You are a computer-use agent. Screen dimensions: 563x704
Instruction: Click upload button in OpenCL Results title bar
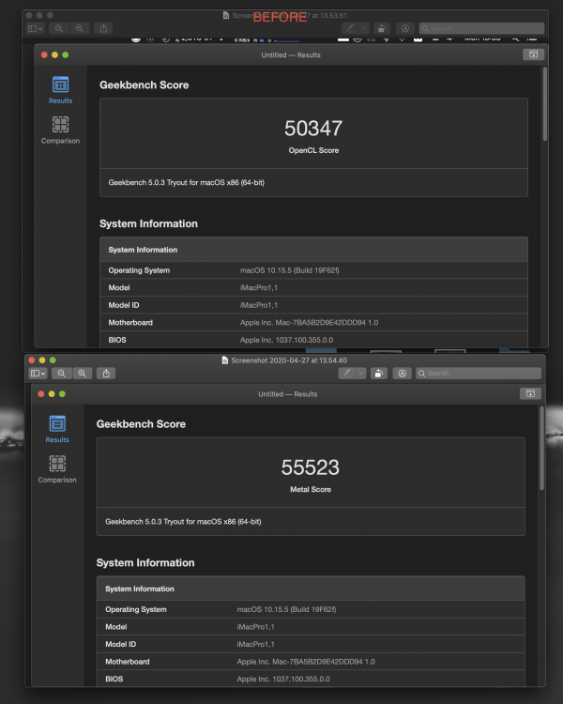533,54
